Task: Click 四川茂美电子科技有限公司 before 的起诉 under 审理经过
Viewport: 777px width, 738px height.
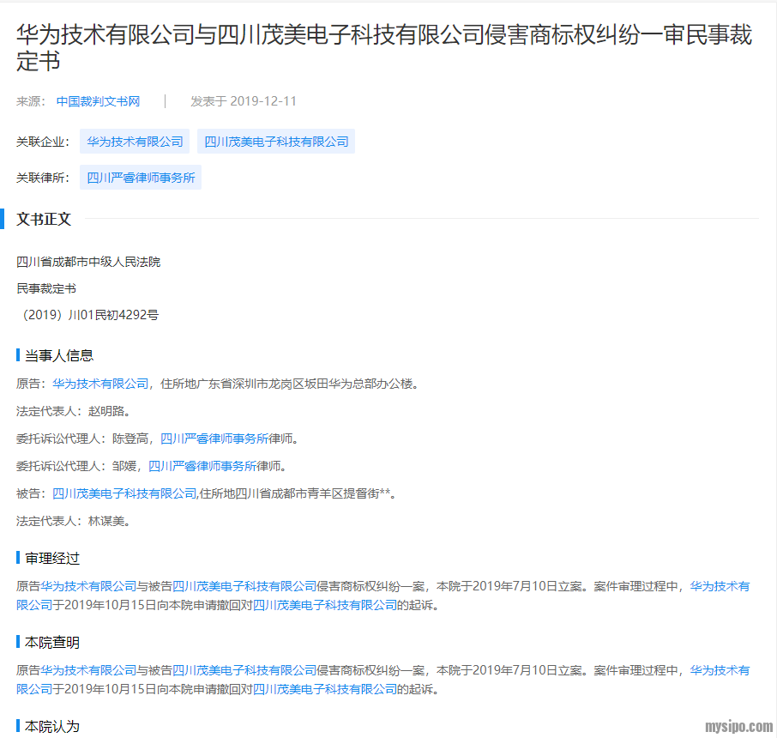Action: pyautogui.click(x=325, y=605)
